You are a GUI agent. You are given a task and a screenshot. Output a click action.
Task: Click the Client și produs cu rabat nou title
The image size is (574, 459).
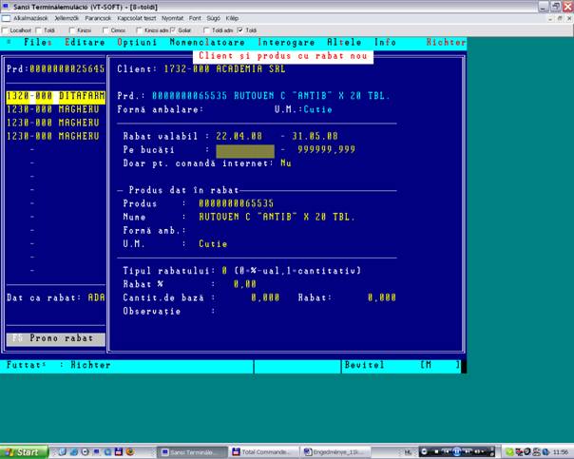click(x=283, y=56)
